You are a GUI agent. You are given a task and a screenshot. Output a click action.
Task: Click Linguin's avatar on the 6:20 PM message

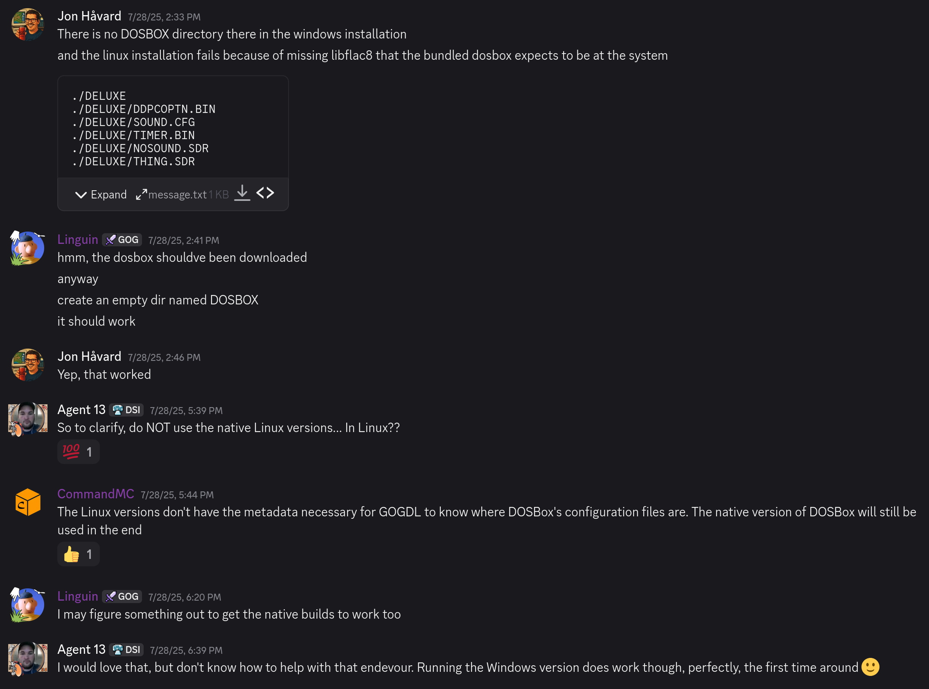(x=27, y=605)
